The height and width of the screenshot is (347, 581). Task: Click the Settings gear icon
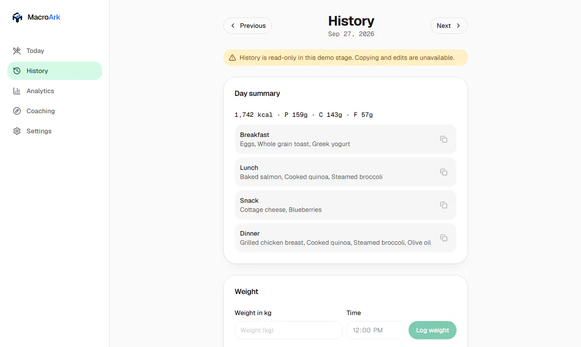[17, 131]
